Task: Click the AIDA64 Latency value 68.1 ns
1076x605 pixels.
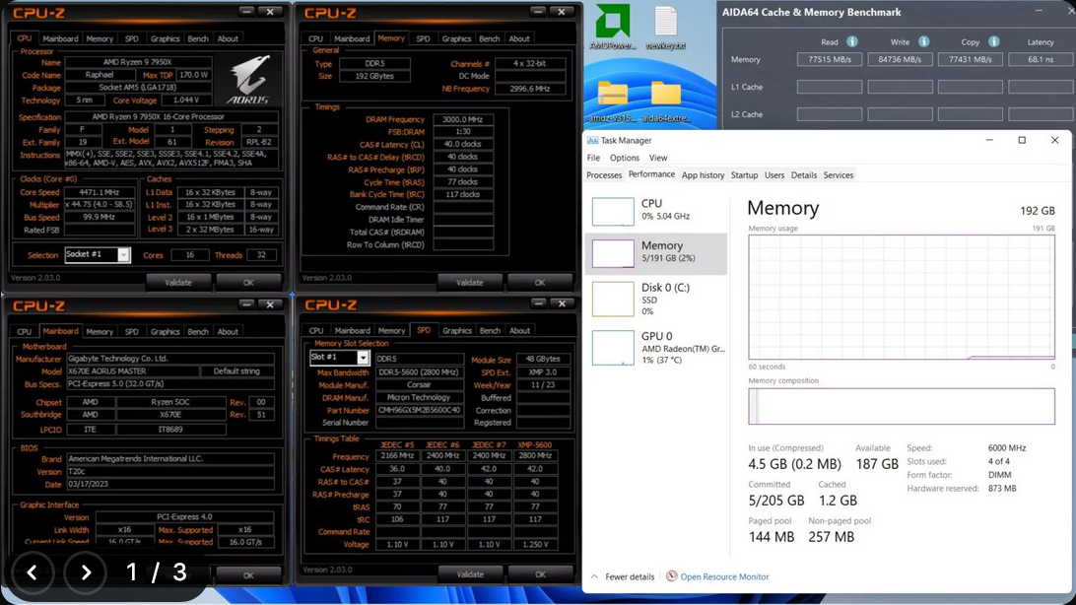Action: coord(1041,60)
